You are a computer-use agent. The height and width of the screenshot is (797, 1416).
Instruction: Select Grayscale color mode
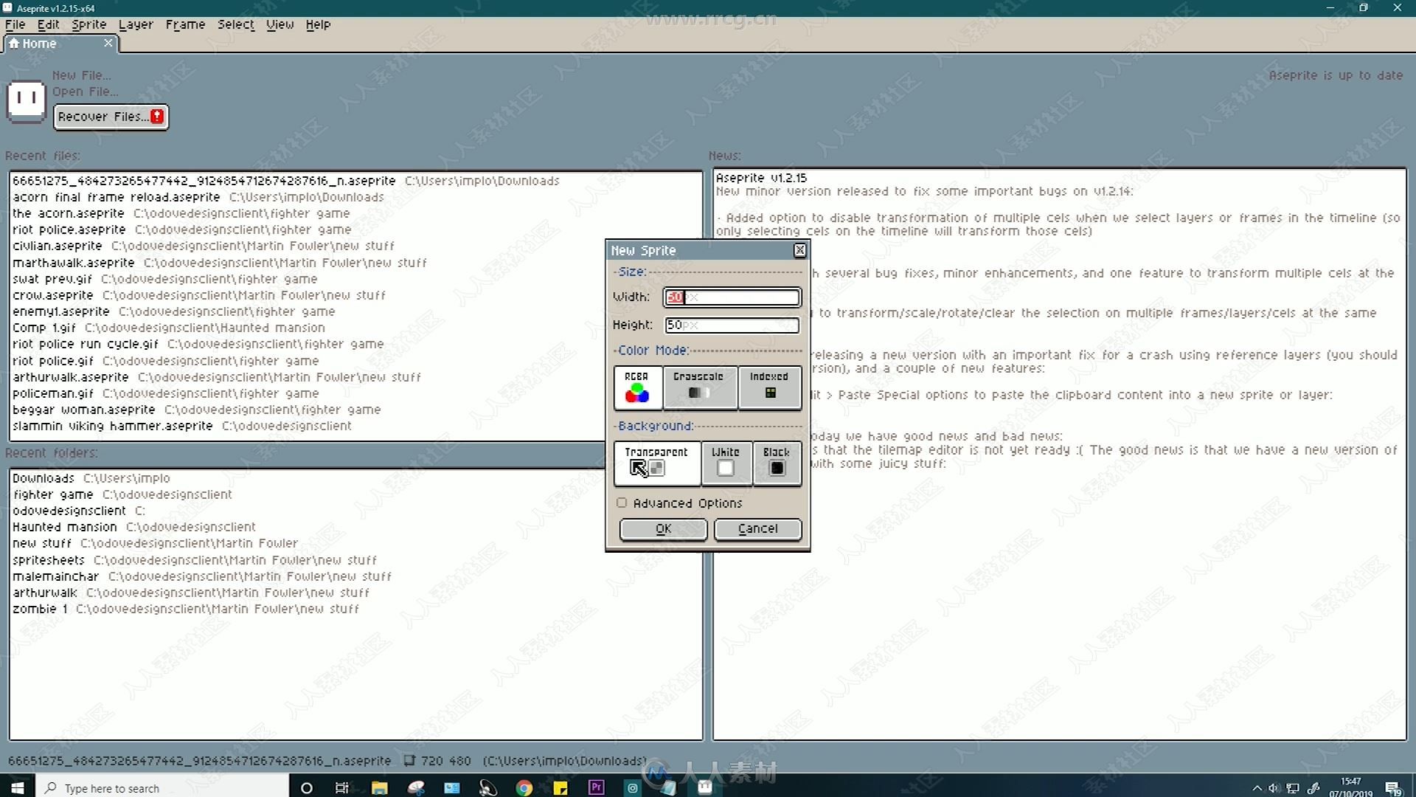point(699,387)
